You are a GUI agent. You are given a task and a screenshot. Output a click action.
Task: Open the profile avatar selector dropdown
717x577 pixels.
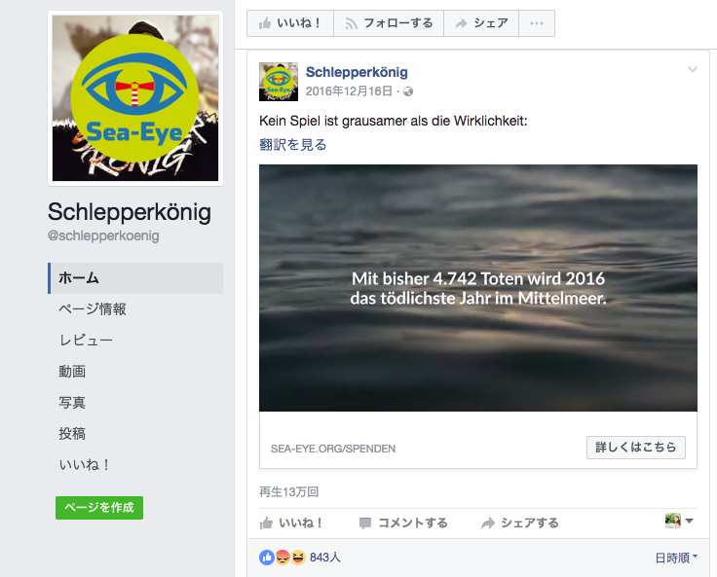(679, 521)
